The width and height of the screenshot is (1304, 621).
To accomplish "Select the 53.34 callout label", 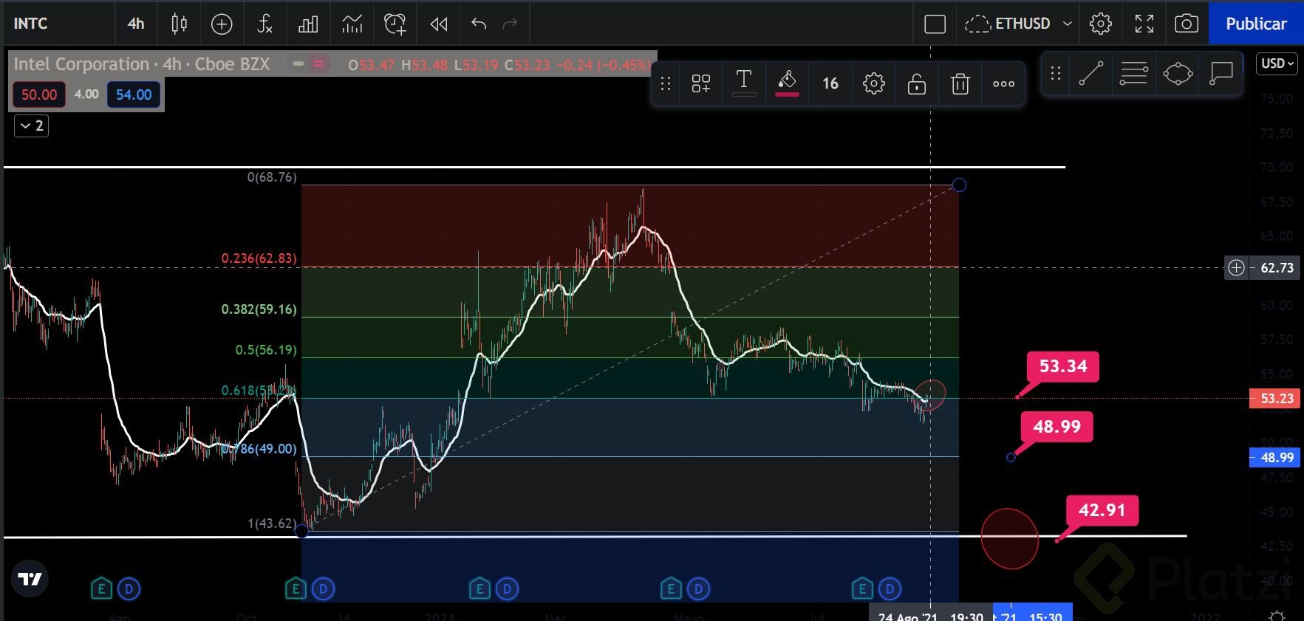I will click(x=1063, y=366).
